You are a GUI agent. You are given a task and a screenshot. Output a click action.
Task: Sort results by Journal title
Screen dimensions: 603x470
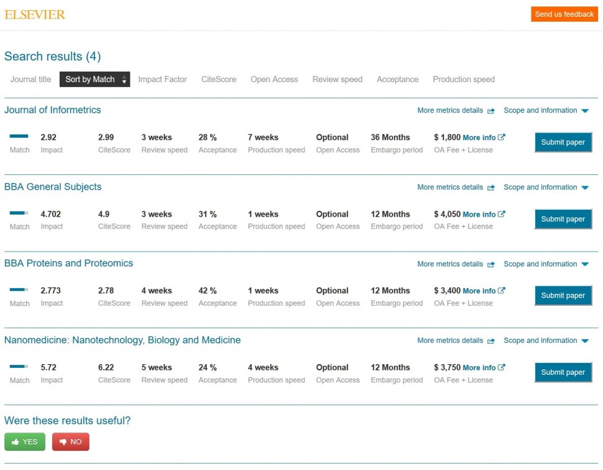[30, 79]
